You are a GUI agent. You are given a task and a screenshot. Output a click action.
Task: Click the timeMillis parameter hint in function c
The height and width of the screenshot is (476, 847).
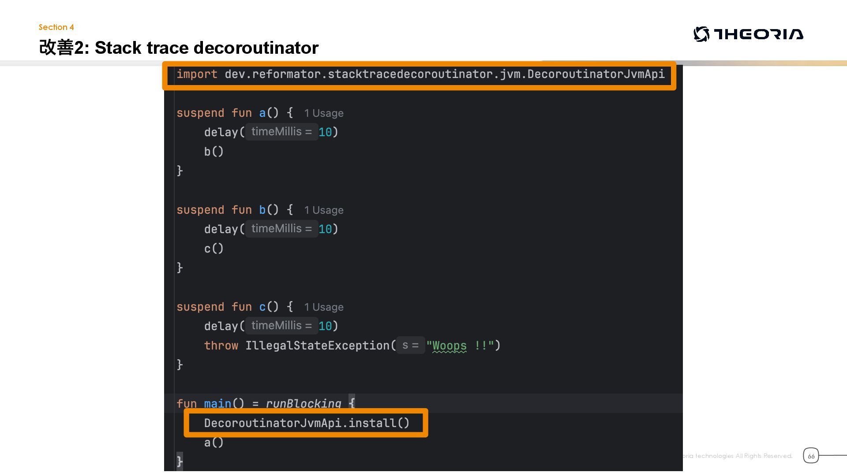click(x=281, y=326)
